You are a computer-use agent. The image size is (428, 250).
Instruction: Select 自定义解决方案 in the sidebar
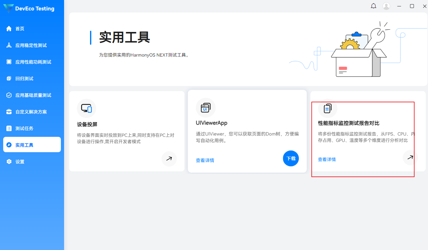32,112
